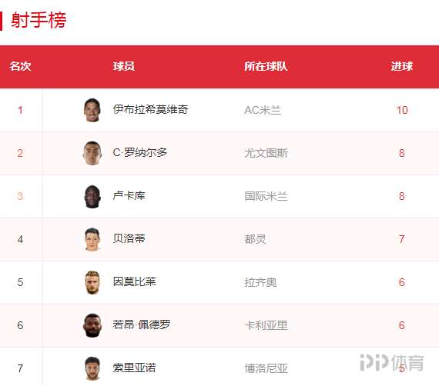Click 因莫比莱's player headshot
Screen dimensions: 439x386
(92, 282)
